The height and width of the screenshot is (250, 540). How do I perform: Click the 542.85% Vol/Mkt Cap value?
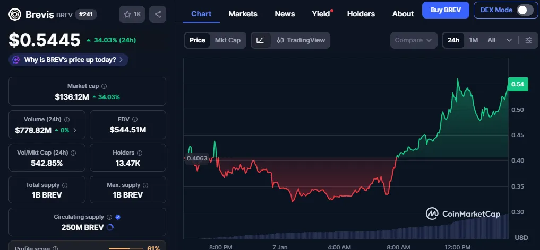tap(47, 164)
